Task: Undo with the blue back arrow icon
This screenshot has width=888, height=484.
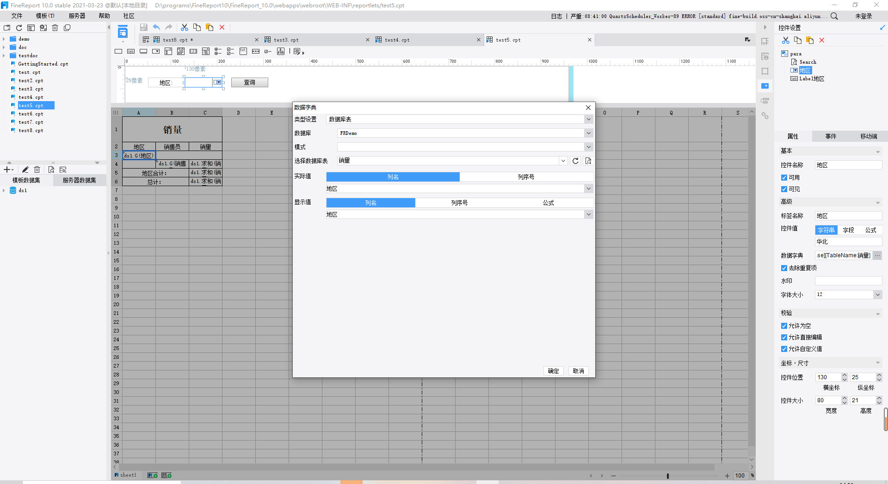Action: (156, 27)
